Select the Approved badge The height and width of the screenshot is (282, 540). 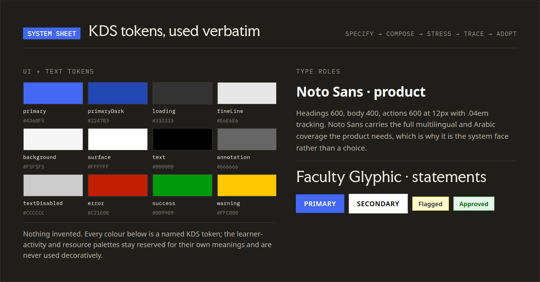pyautogui.click(x=474, y=204)
